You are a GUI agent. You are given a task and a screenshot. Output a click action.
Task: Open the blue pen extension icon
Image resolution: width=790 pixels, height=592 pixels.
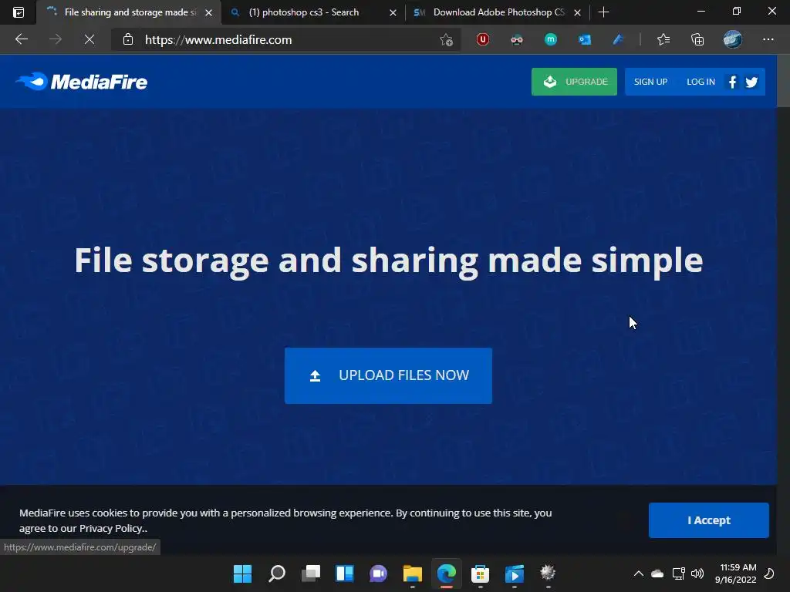point(618,39)
